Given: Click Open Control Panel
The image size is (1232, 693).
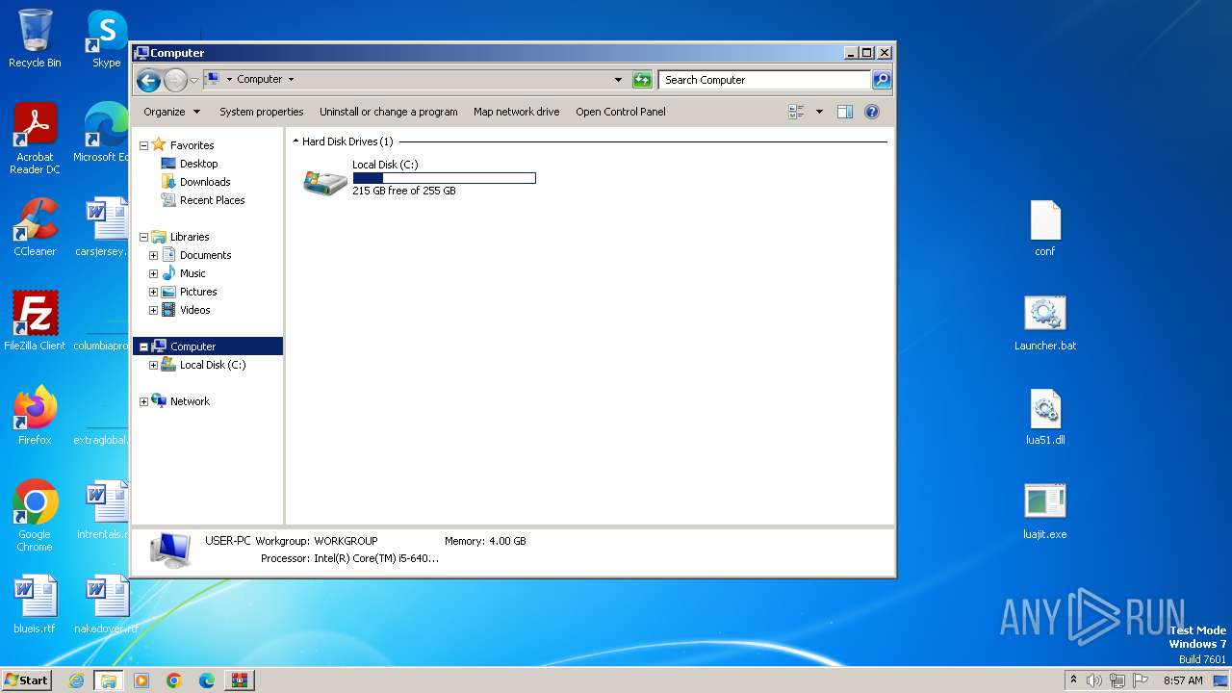Looking at the screenshot, I should pyautogui.click(x=621, y=112).
